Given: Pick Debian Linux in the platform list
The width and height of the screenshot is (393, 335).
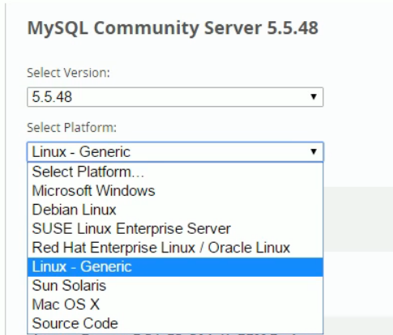Looking at the screenshot, I should tap(175, 210).
